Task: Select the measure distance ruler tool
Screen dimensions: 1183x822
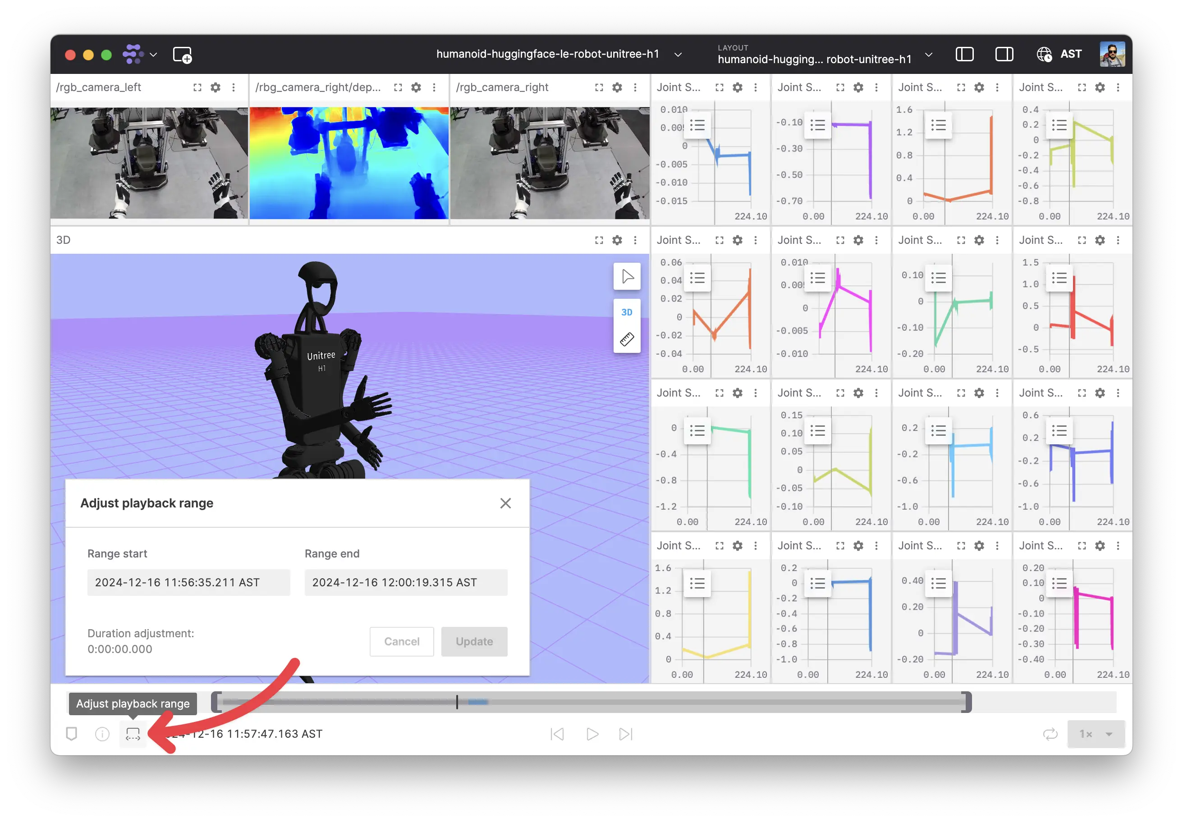Action: (x=627, y=339)
